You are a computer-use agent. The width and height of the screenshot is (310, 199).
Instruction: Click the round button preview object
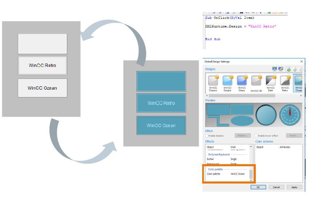point(266,115)
